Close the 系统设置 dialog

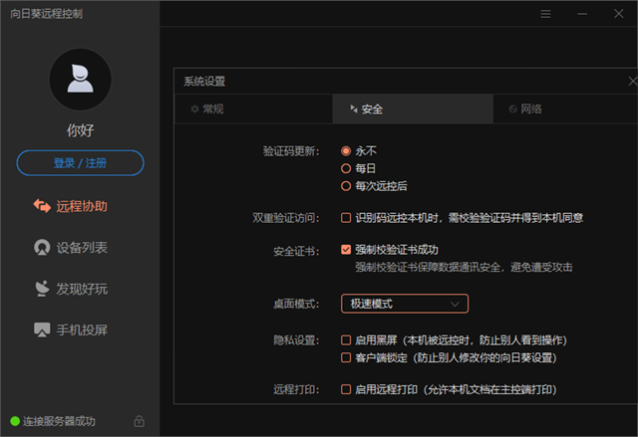[x=633, y=82]
